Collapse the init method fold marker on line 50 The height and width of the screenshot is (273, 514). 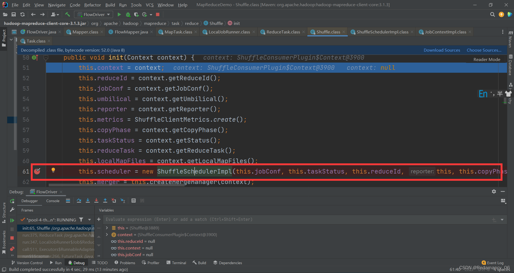coord(46,57)
